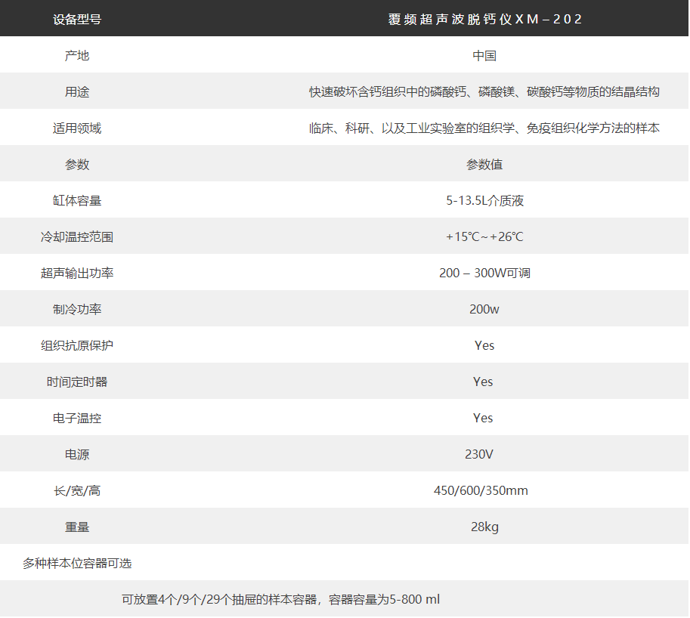Click the header cell "设备型号"
The height and width of the screenshot is (618, 690).
pos(77,20)
